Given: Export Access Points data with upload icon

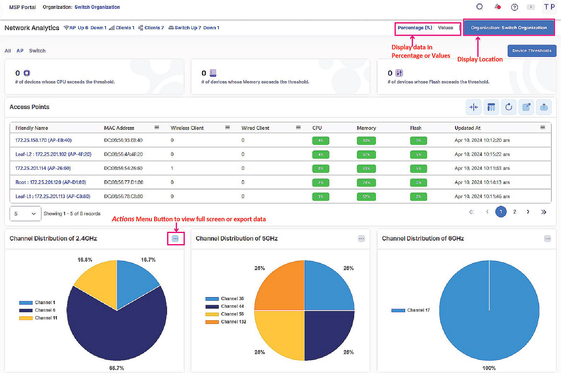Looking at the screenshot, I should point(544,107).
